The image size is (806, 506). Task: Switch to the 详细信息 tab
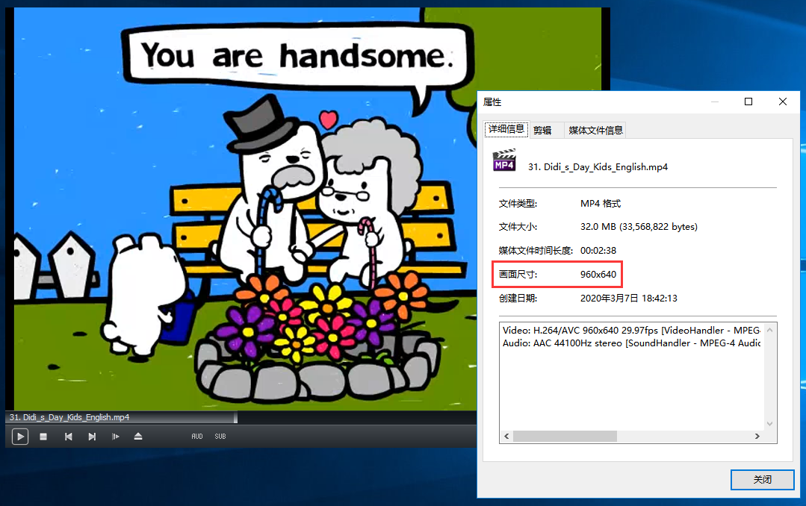point(506,129)
